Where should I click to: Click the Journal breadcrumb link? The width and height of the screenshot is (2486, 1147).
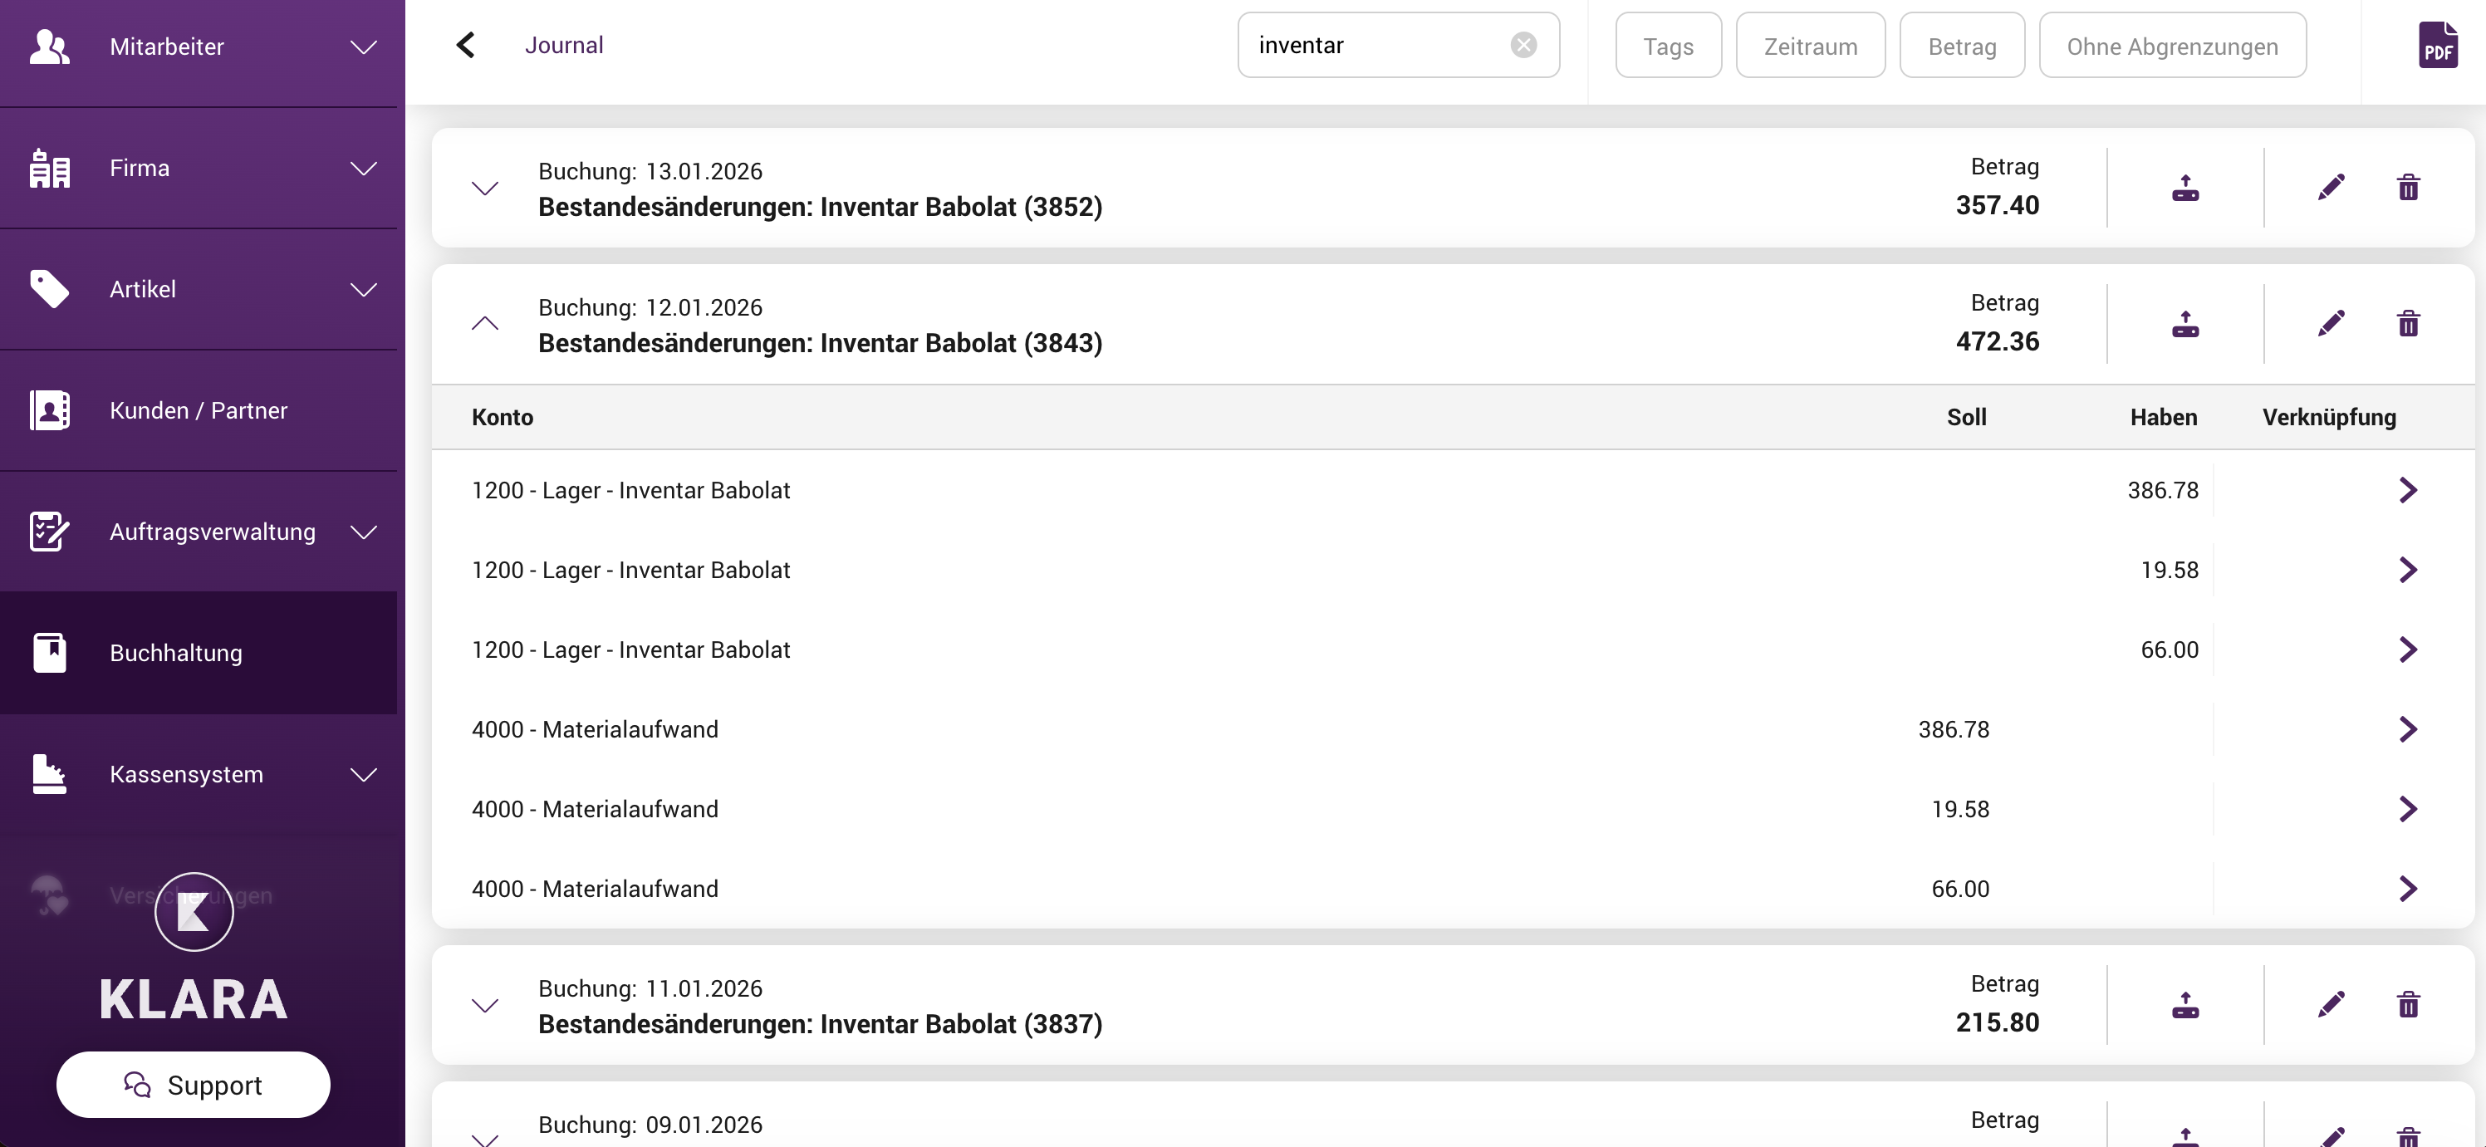tap(564, 46)
